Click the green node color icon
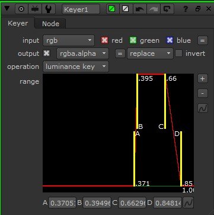 point(112,9)
